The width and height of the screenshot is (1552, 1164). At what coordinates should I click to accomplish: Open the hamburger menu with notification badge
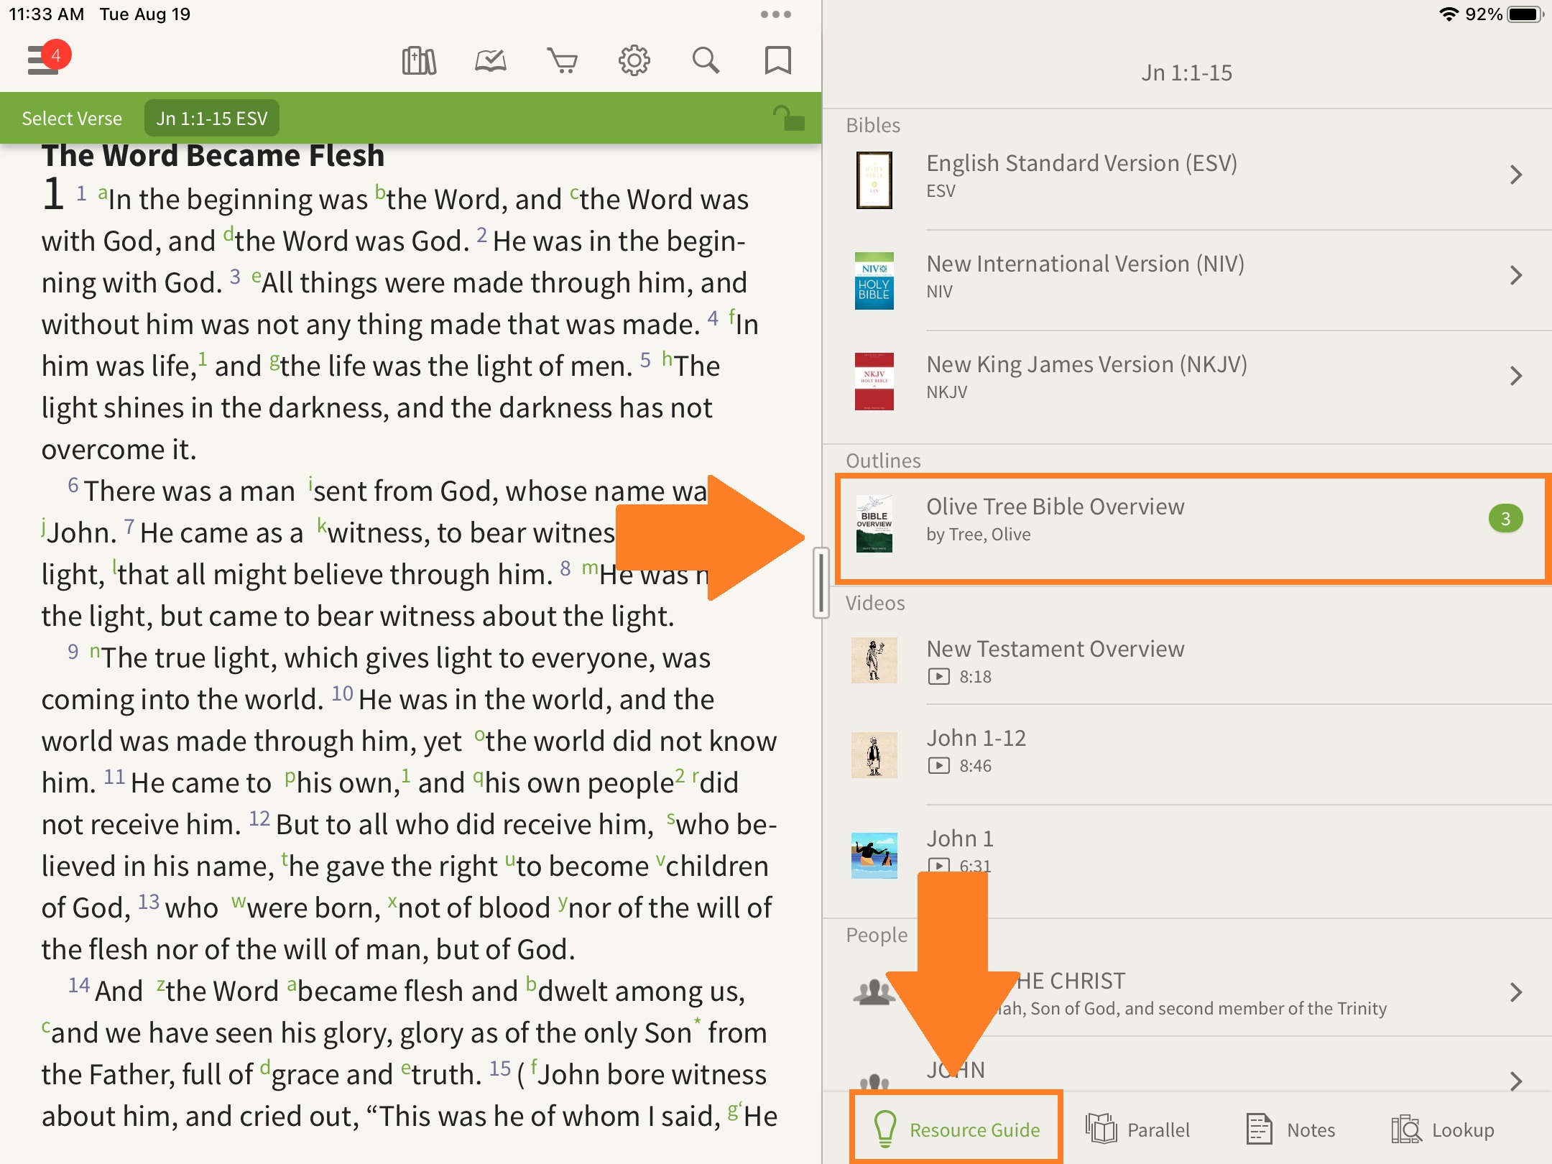pos(45,60)
